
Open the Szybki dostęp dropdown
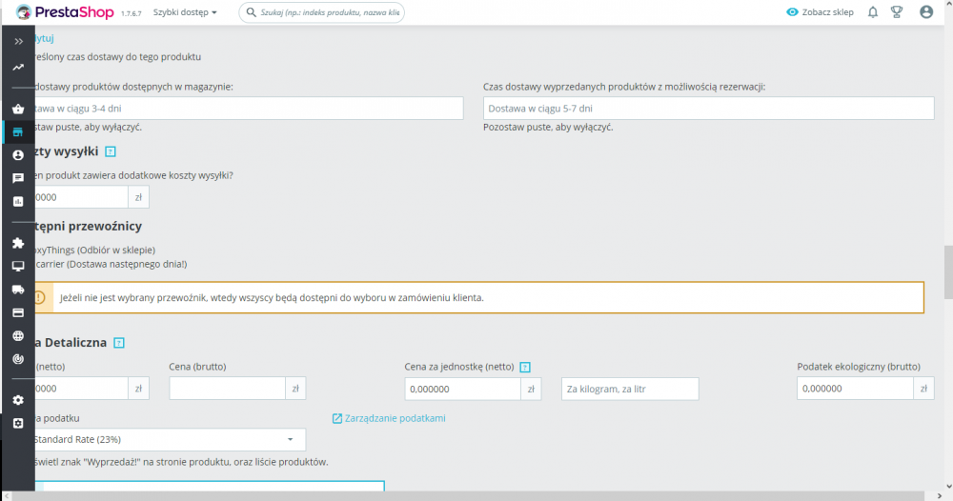185,12
